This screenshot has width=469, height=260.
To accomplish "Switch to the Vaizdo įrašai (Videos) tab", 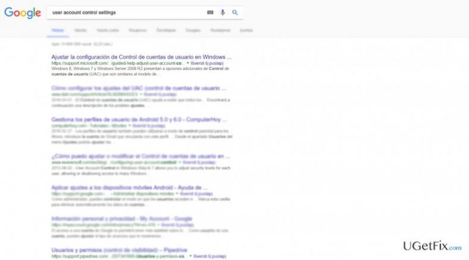I will click(x=107, y=30).
